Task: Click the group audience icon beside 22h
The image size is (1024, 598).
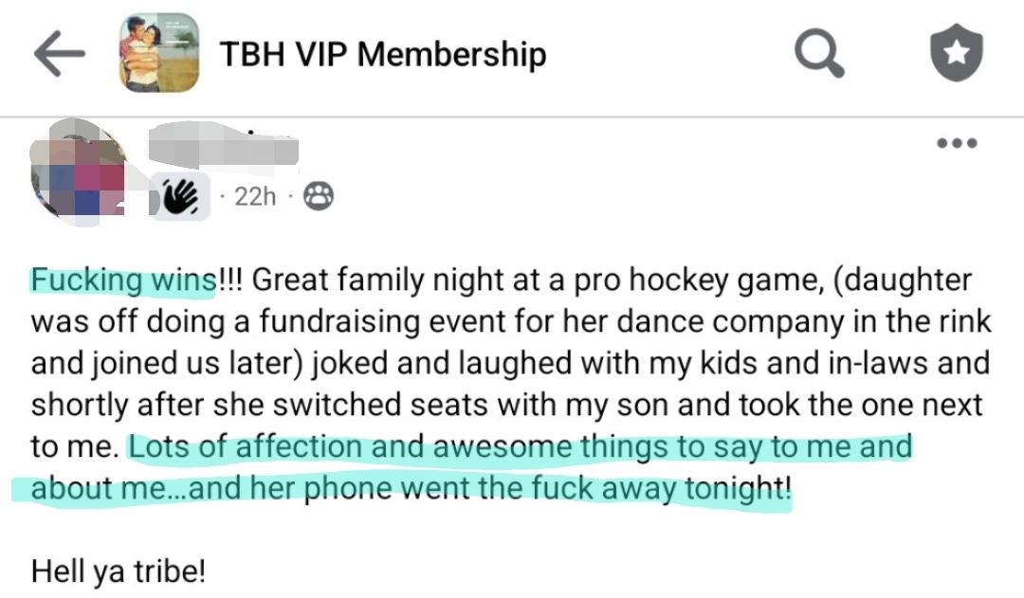Action: point(319,197)
